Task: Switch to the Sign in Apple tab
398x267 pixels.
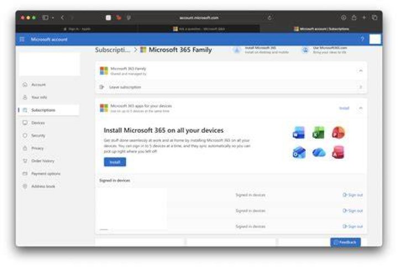Action: (76, 29)
